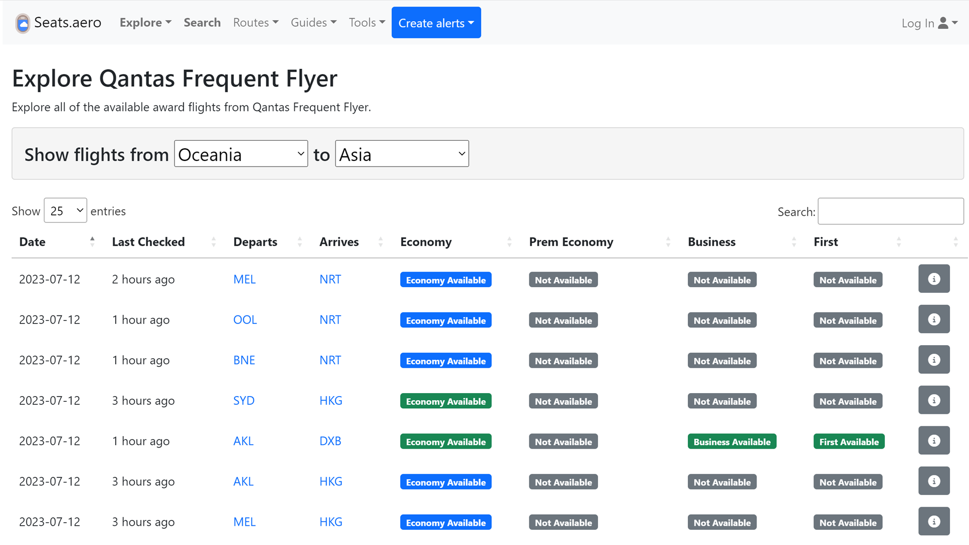Open HKG arrival link in AKL row
Image resolution: width=969 pixels, height=545 pixels.
tap(331, 481)
